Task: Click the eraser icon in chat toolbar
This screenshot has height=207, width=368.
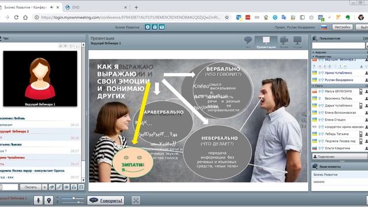Action: [52, 187]
